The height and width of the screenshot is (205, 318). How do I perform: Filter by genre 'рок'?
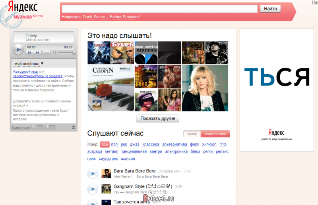pos(124,144)
